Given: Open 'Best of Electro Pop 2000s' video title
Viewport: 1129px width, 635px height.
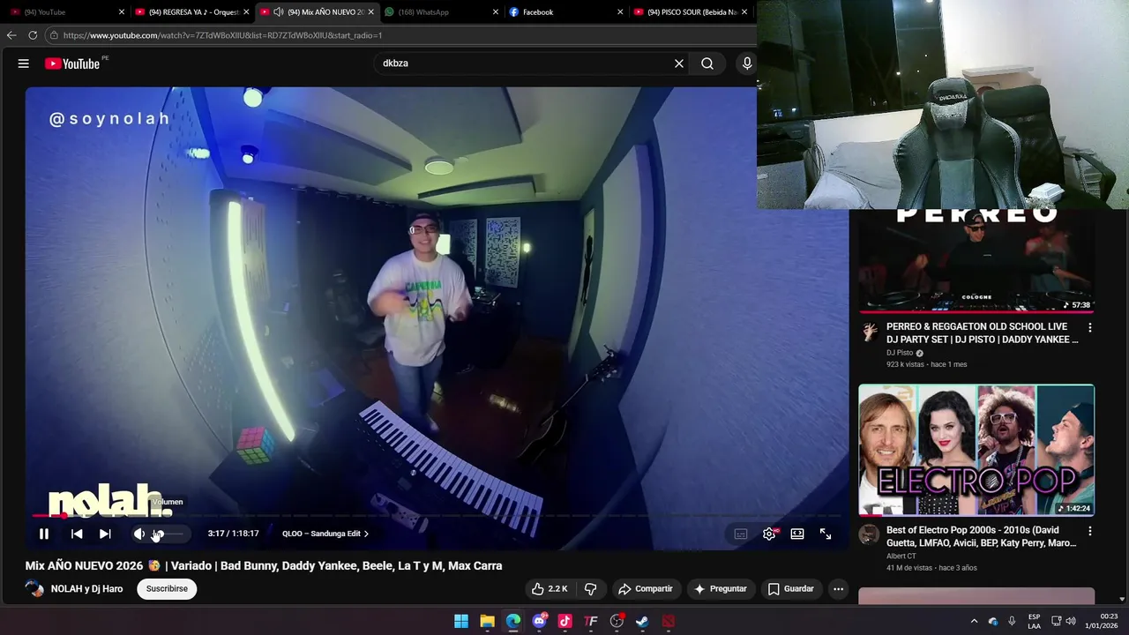Looking at the screenshot, I should 982,536.
